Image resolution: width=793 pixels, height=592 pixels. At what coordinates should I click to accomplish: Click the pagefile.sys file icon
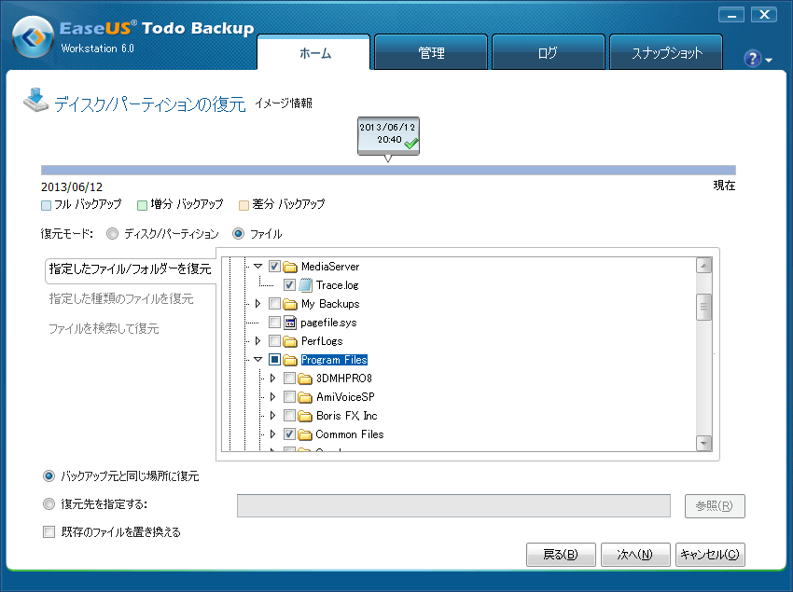[290, 323]
